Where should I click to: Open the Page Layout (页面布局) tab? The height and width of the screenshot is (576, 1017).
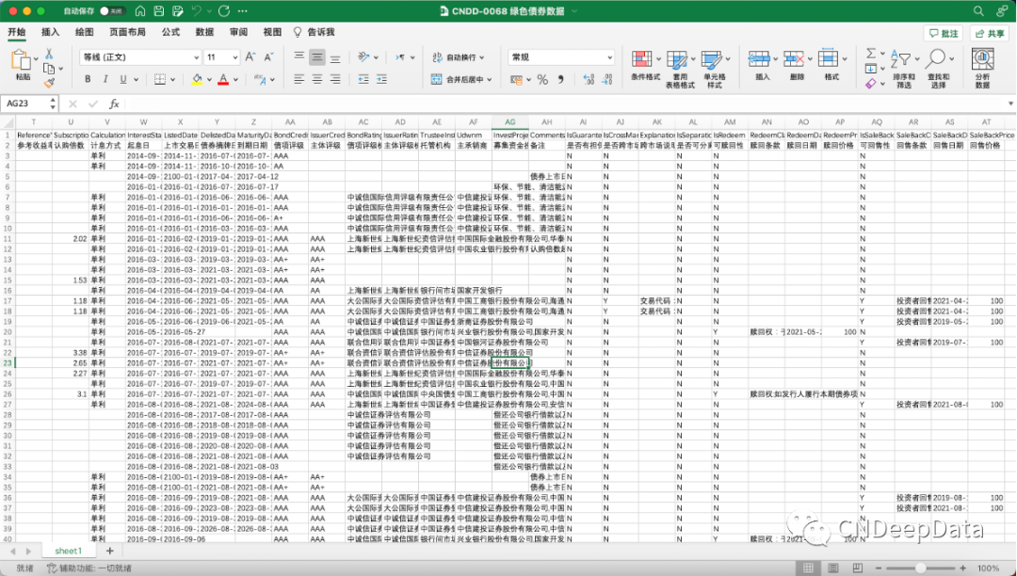coord(127,32)
